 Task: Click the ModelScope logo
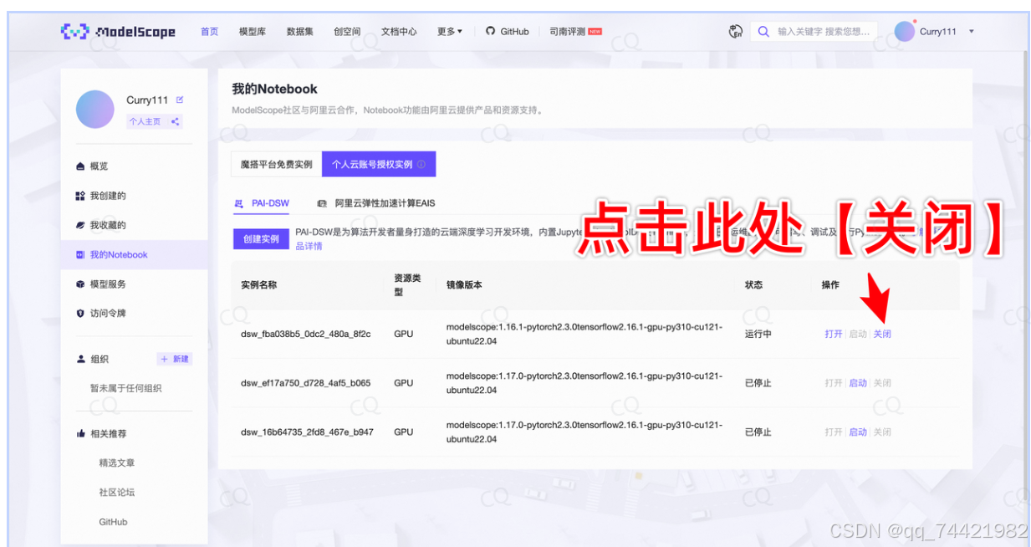118,32
